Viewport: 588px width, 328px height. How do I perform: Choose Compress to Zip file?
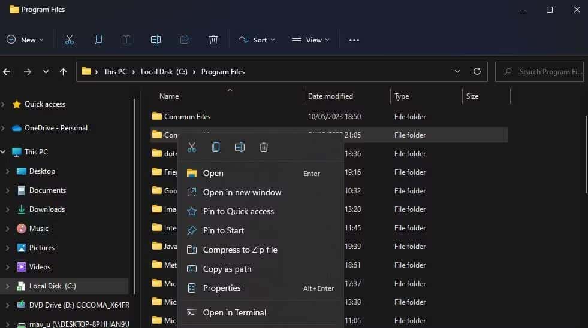pos(261,250)
